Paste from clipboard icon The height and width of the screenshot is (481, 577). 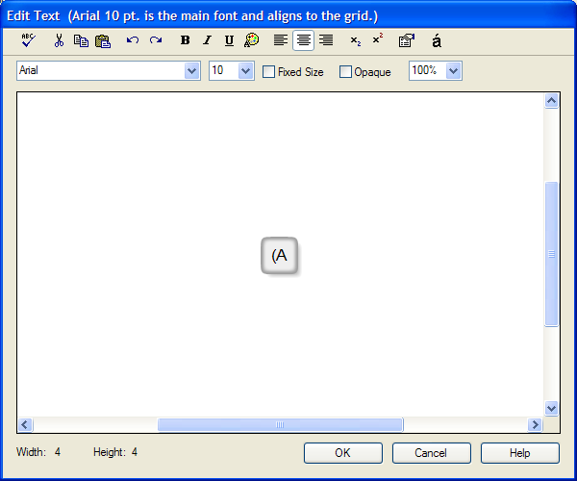103,40
